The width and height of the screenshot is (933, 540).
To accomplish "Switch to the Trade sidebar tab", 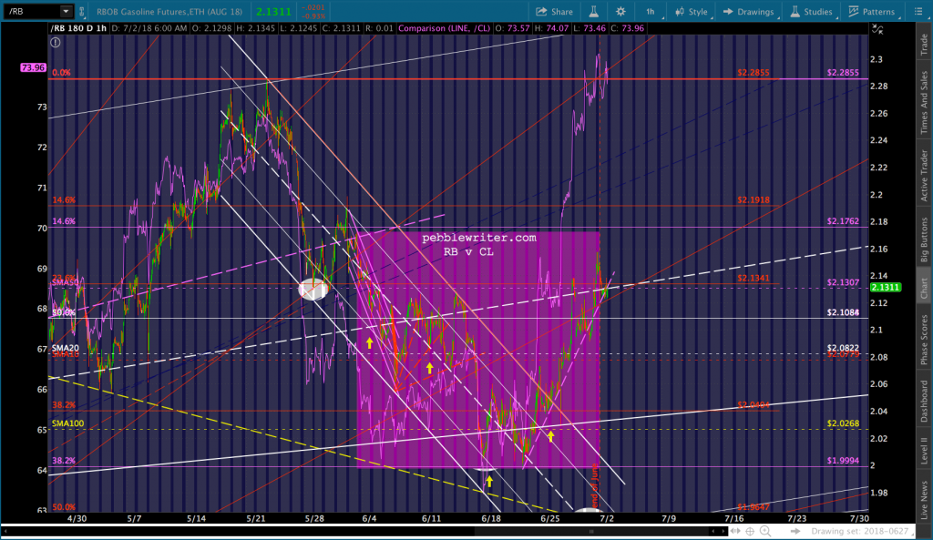I will 923,44.
